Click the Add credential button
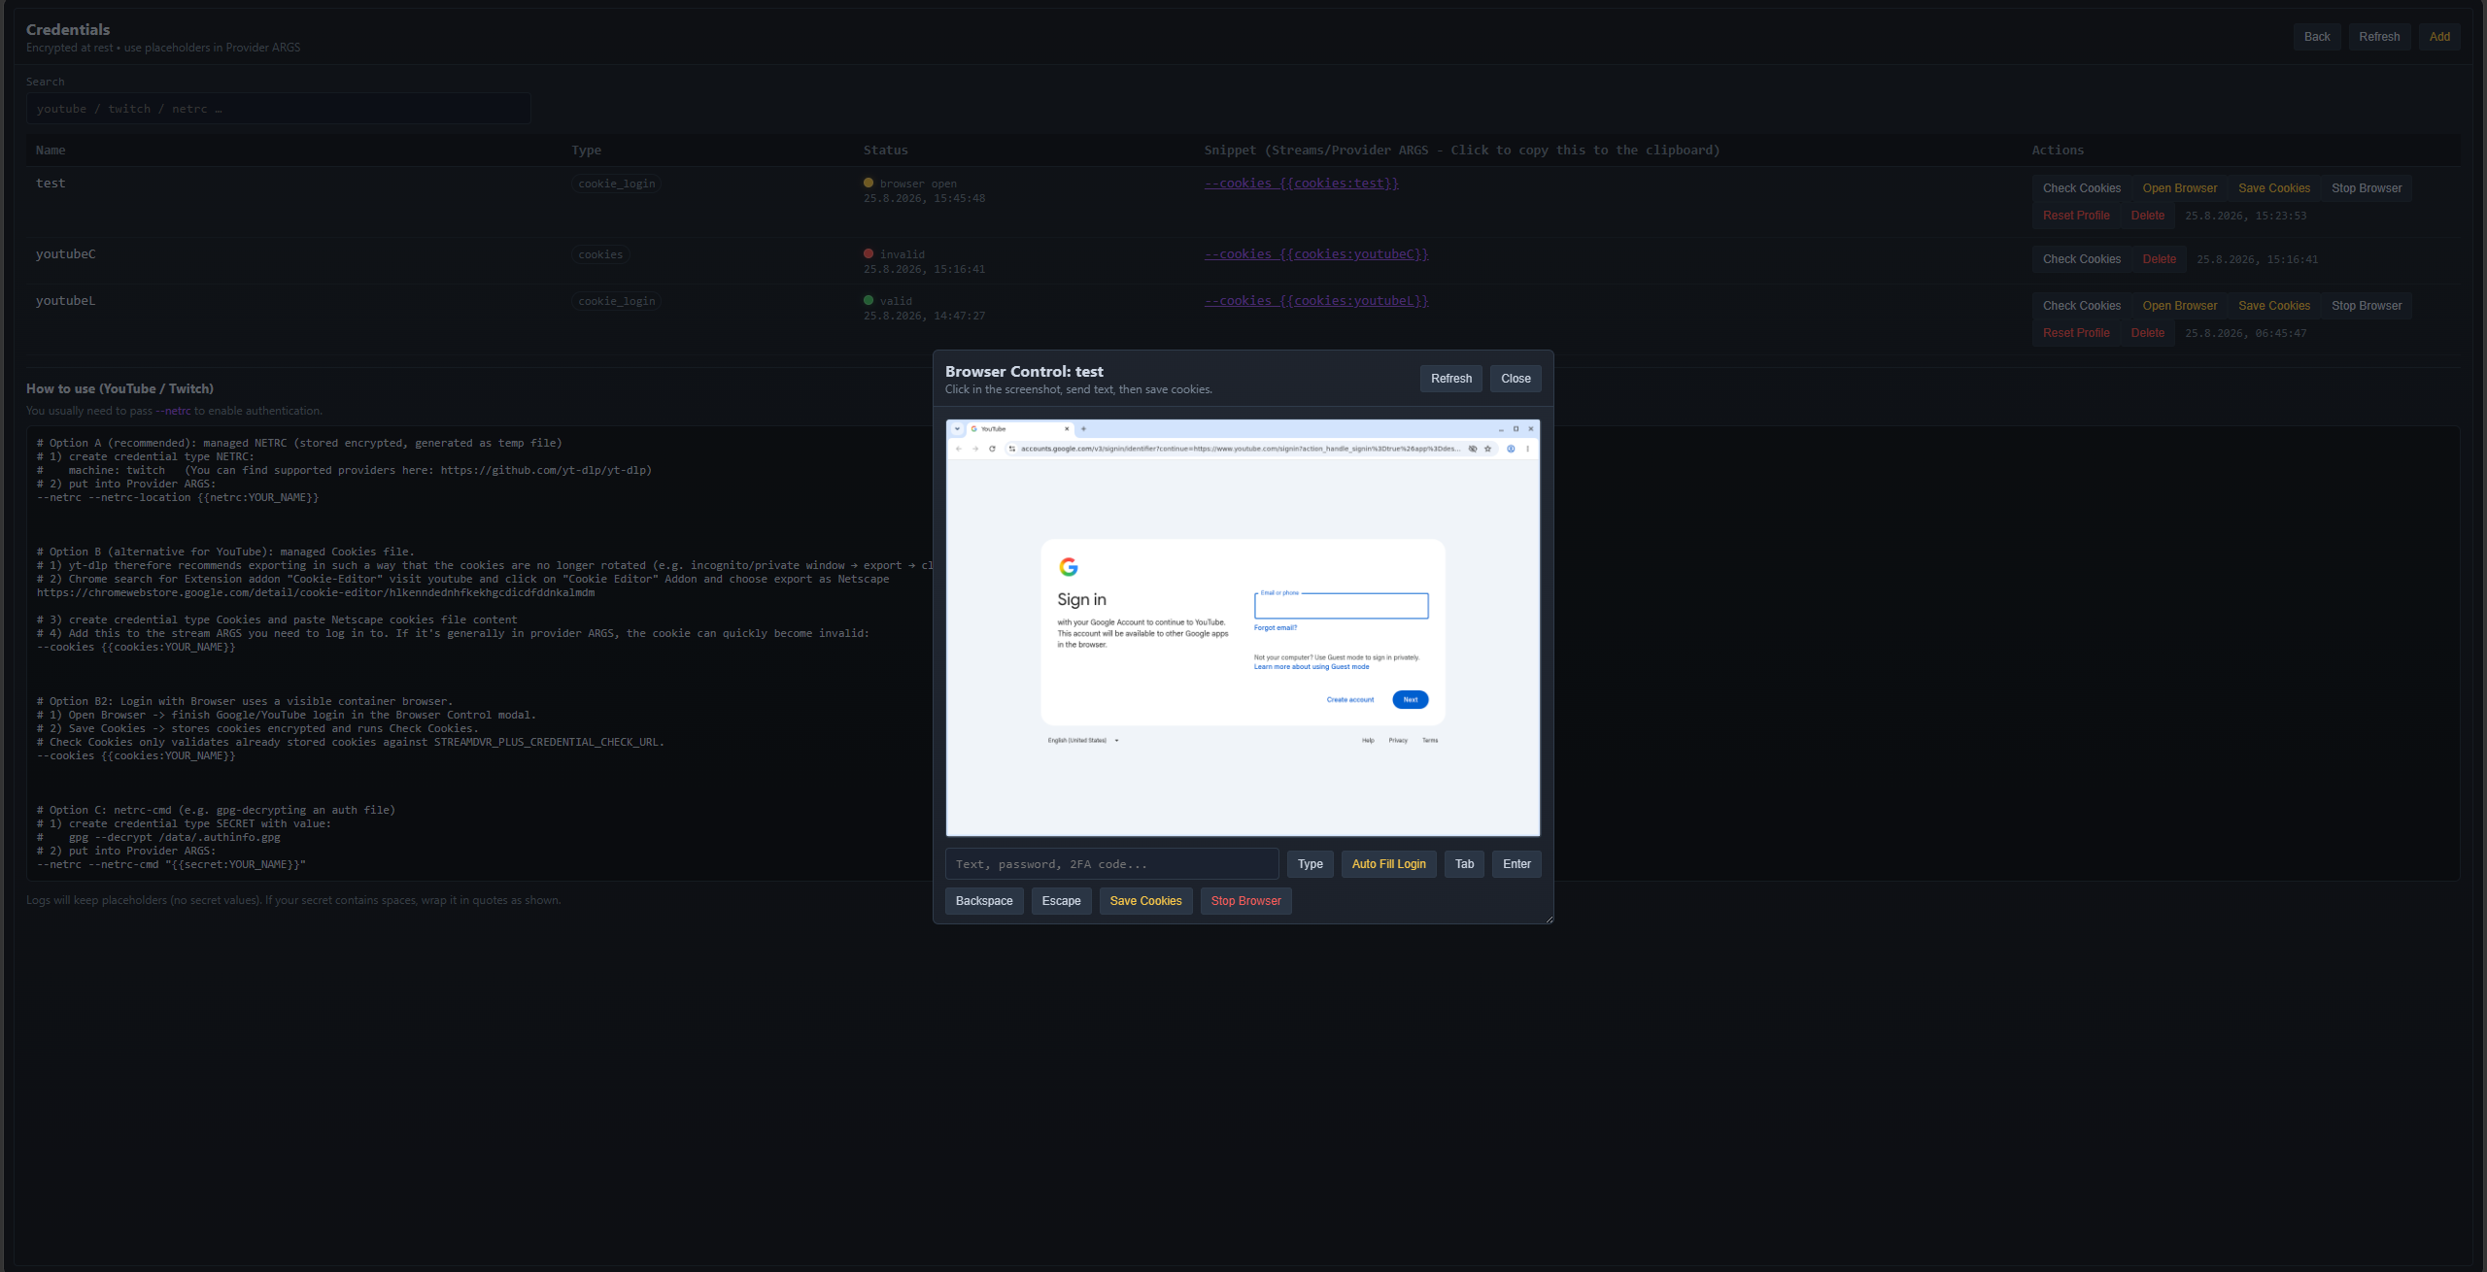The image size is (2487, 1272). click(x=2439, y=37)
